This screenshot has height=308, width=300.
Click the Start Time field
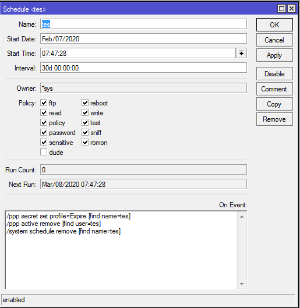point(138,53)
